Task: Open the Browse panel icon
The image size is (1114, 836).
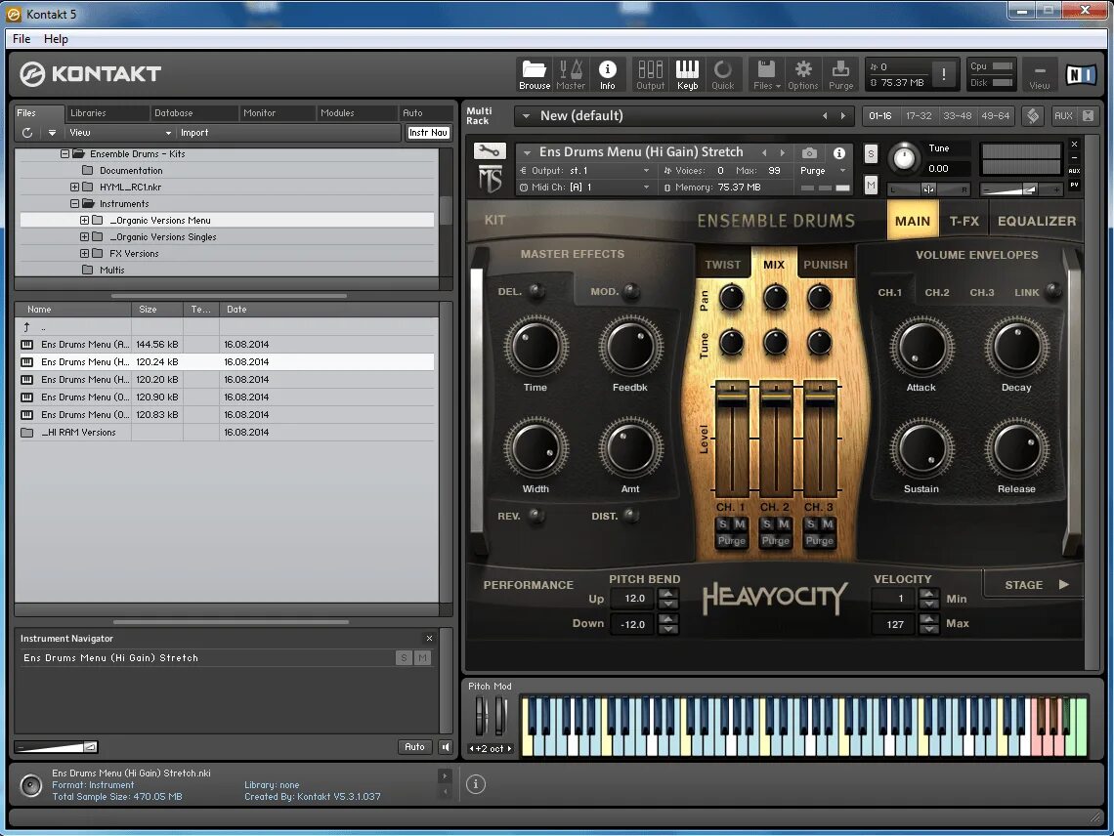Action: pyautogui.click(x=535, y=74)
